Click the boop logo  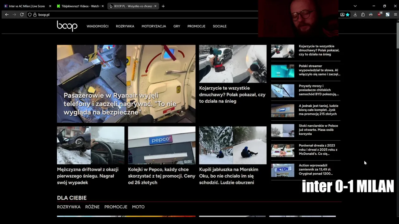click(67, 26)
